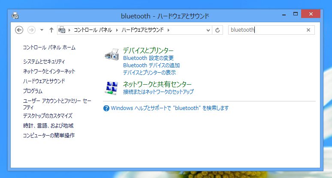Refresh the view with the refresh button
Viewport: 332px width, 178px height.
pyautogui.click(x=217, y=30)
